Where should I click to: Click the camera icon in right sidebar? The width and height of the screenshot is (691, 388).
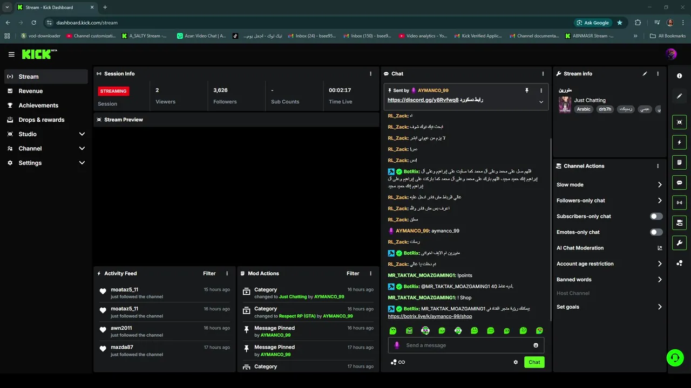679,223
